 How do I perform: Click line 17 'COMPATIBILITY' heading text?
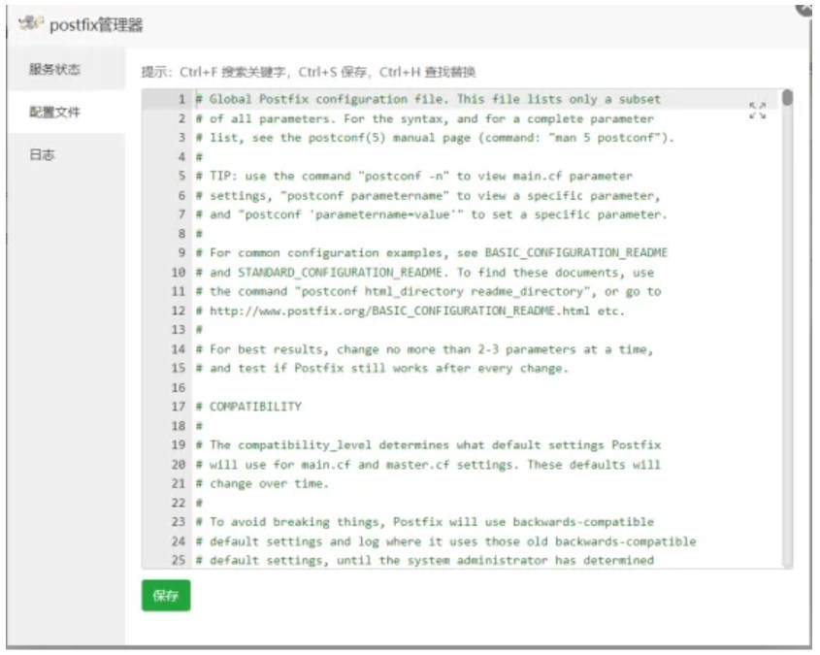(256, 407)
